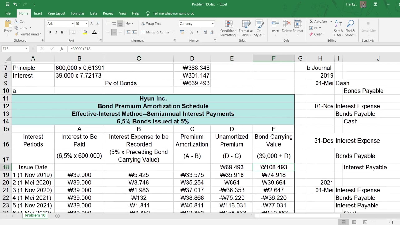The width and height of the screenshot is (400, 225).
Task: Switch to the Page Layout tab
Action: pyautogui.click(x=57, y=13)
